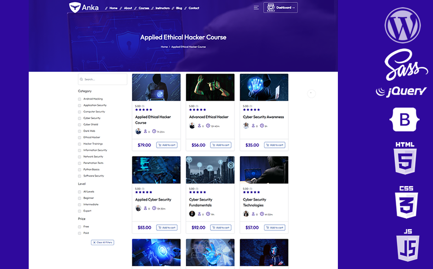Tick the Dark Web category checkbox
Viewport: 433px width, 269px height.
[80, 131]
